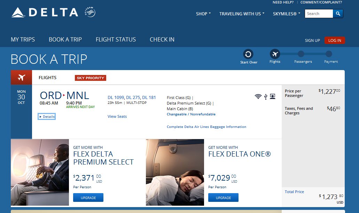Click the USB power amenity icon

(x=265, y=97)
